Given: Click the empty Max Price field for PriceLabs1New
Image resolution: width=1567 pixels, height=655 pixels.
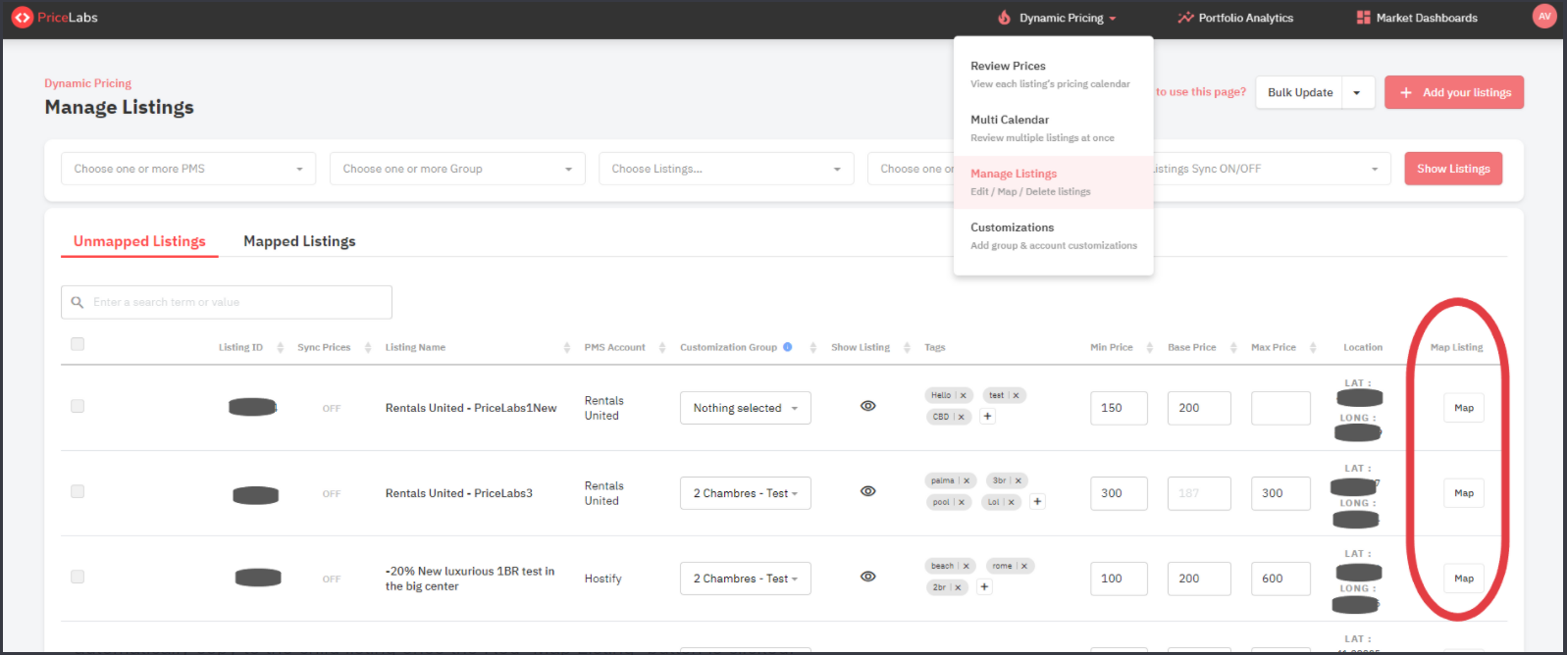Looking at the screenshot, I should point(1280,408).
